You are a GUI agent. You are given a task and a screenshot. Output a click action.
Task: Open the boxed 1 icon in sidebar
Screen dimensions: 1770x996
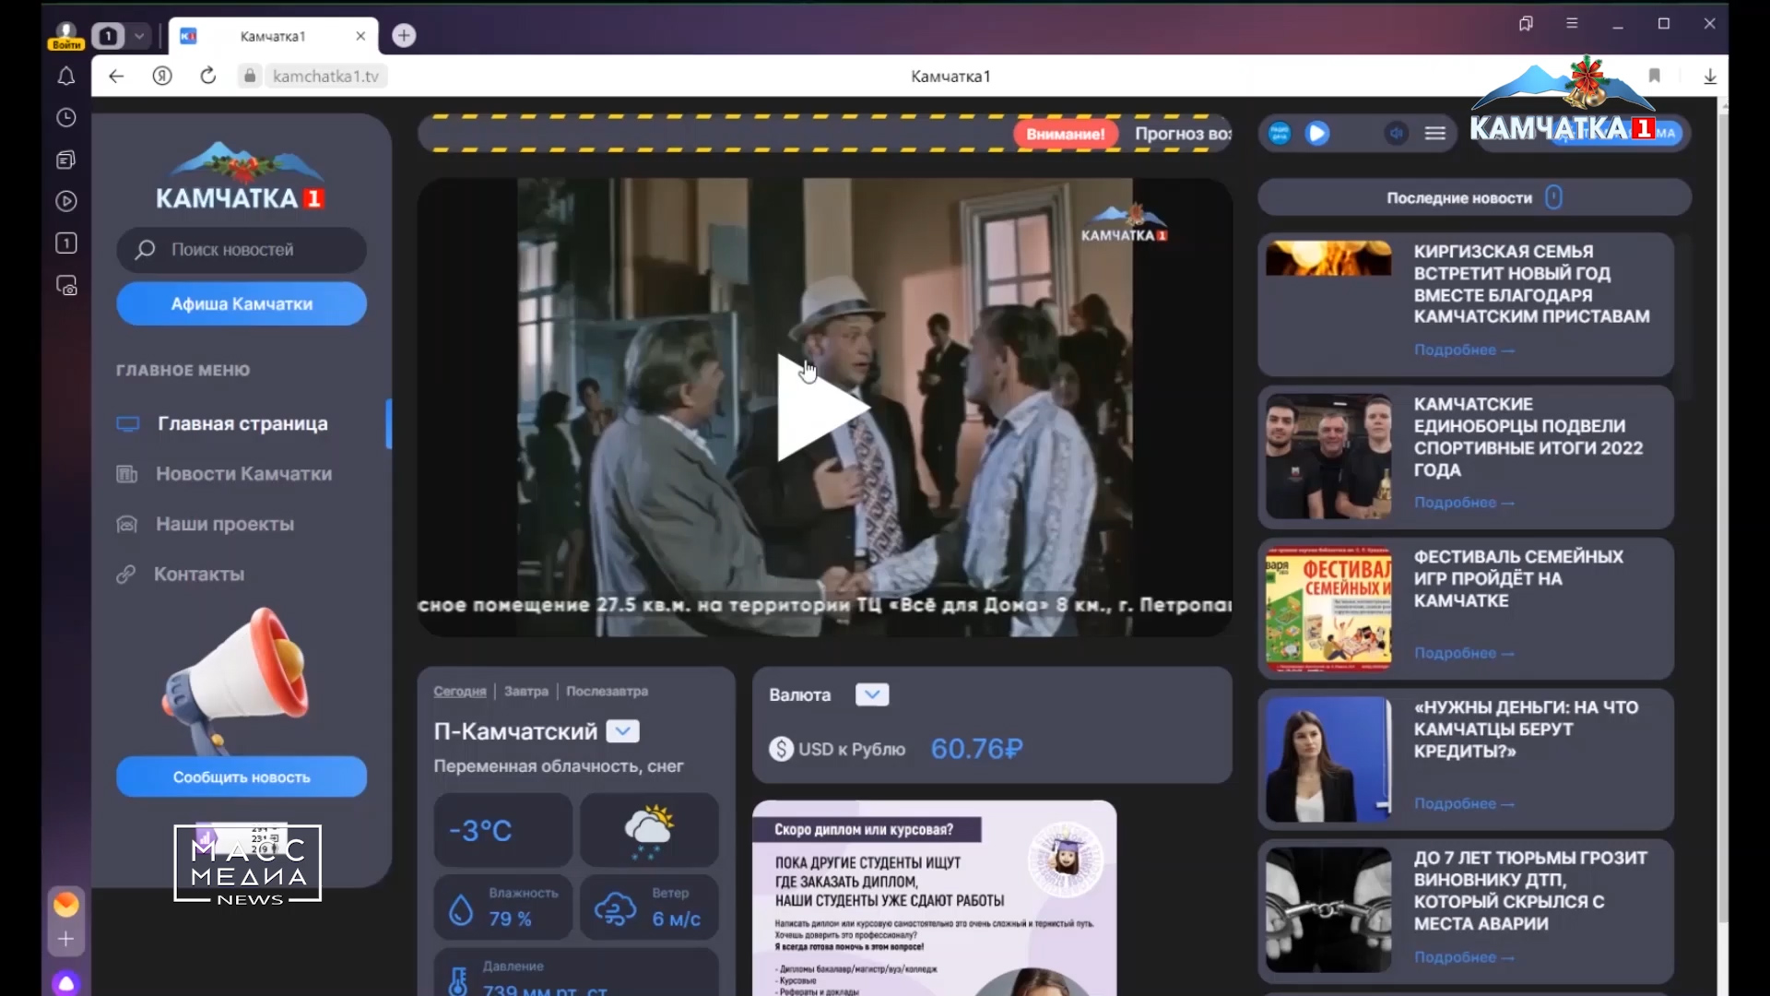tap(66, 243)
